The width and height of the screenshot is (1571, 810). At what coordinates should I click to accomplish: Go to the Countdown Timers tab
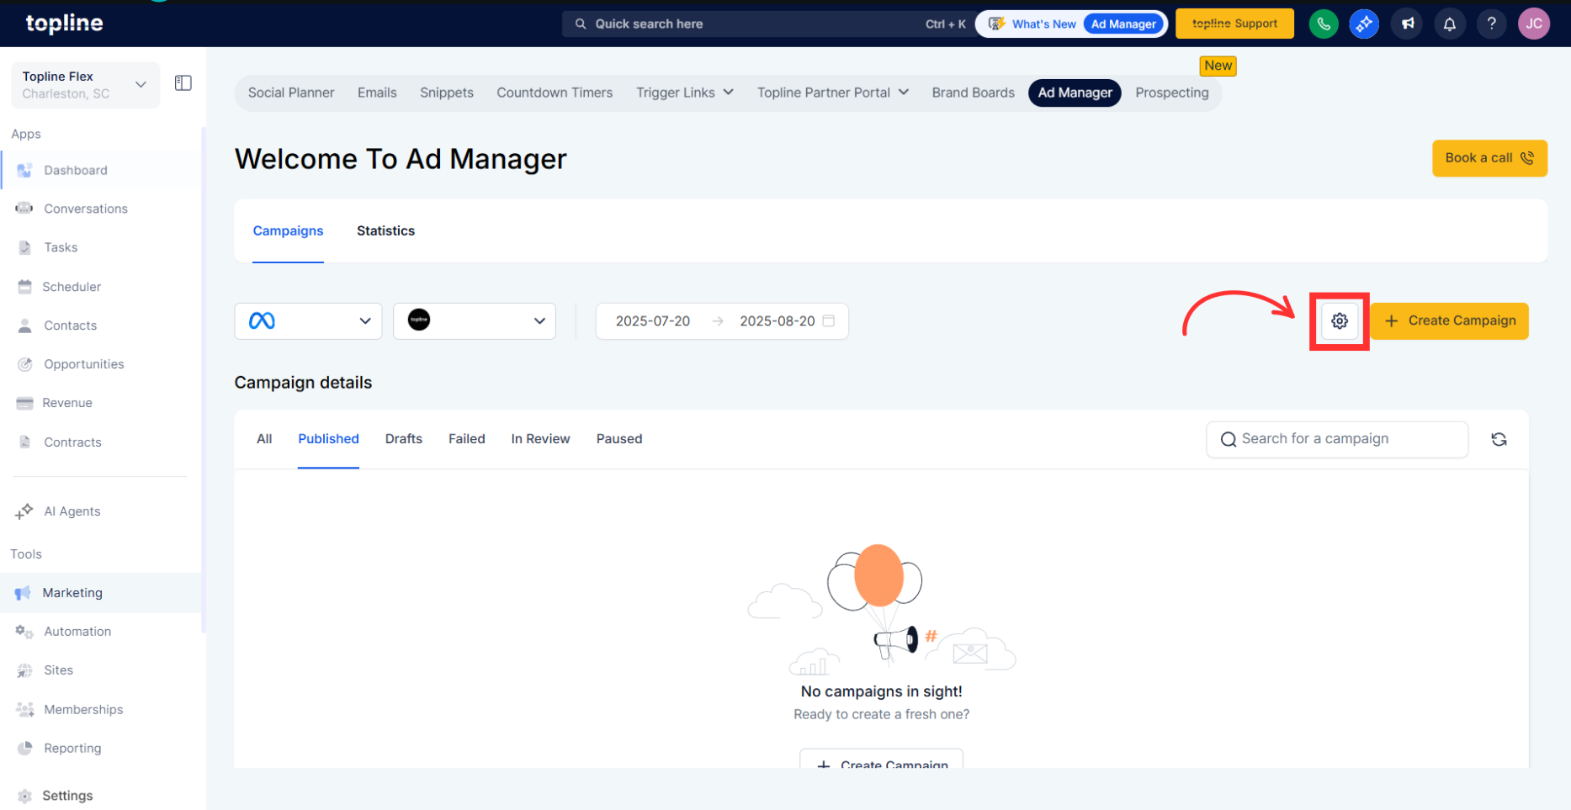click(555, 93)
